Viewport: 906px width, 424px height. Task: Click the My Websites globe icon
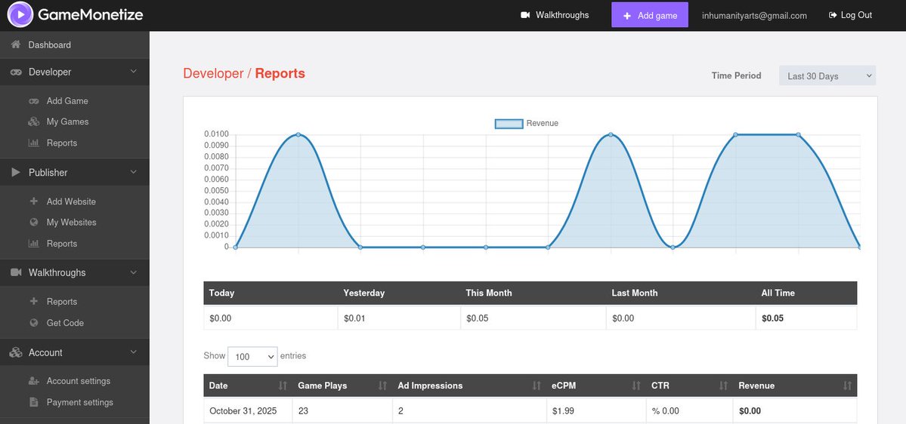(x=34, y=222)
